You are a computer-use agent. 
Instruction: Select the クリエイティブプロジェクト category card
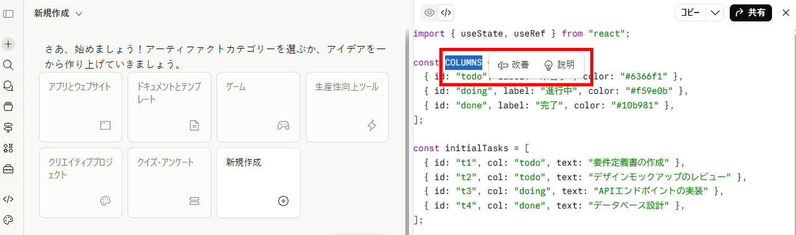point(81,183)
